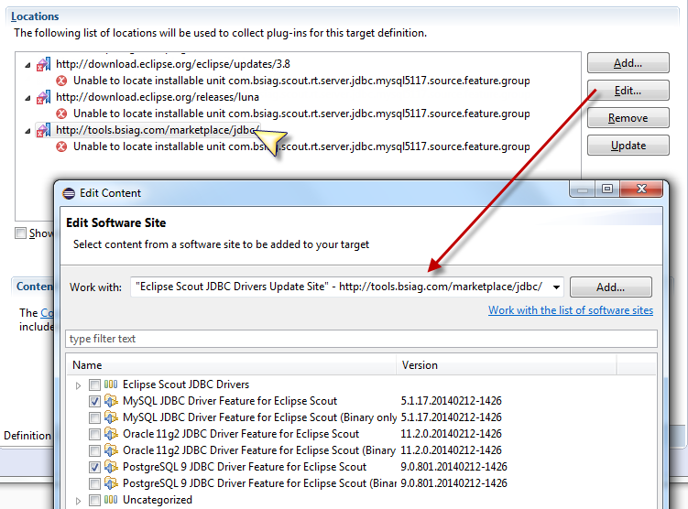Click feature icon of MySQL JDBC Driver Feature for Eclipse Scout
This screenshot has height=509, width=688.
111,401
